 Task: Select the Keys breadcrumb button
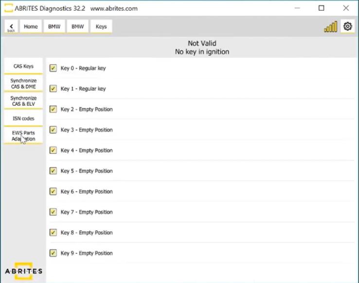(101, 27)
